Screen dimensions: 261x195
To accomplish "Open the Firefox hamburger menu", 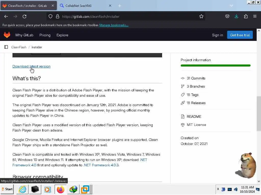I will pos(255,16).
